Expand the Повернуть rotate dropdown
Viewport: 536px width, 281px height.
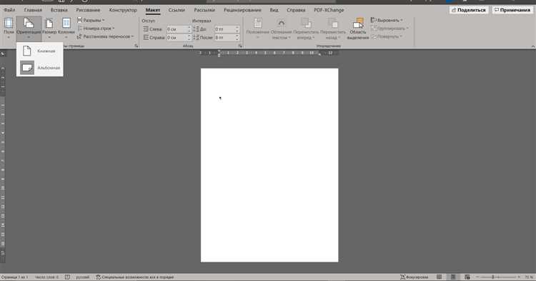pyautogui.click(x=387, y=36)
